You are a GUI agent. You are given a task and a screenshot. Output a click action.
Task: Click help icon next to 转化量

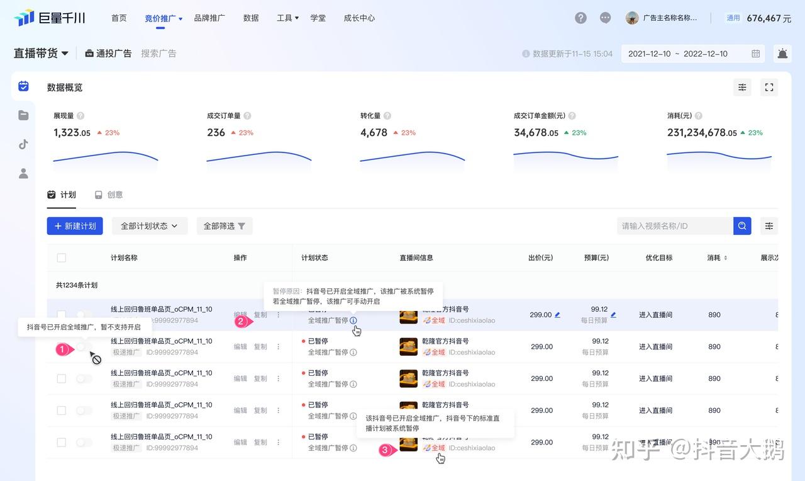pyautogui.click(x=387, y=116)
